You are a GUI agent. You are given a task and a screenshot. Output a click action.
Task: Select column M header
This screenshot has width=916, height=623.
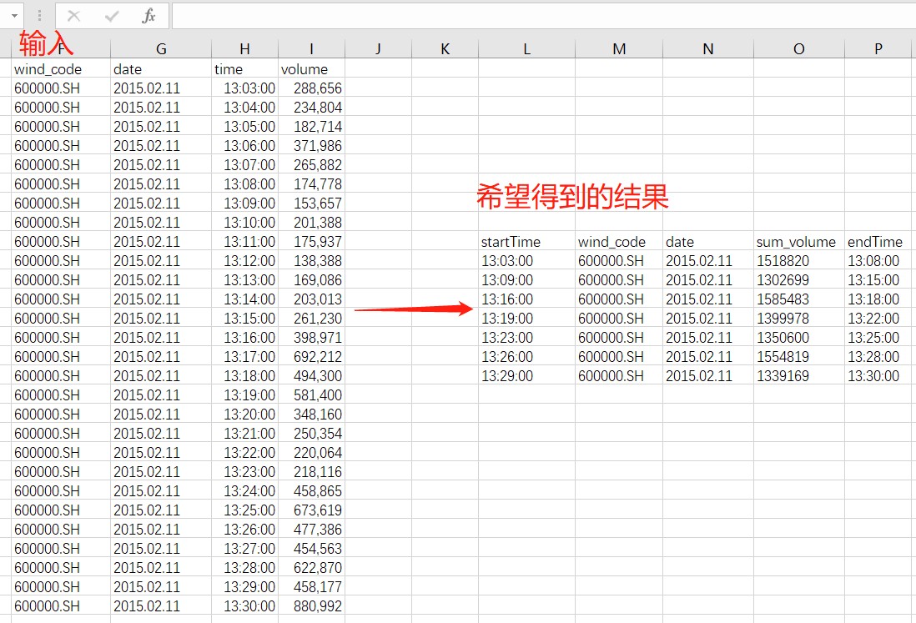[x=619, y=49]
